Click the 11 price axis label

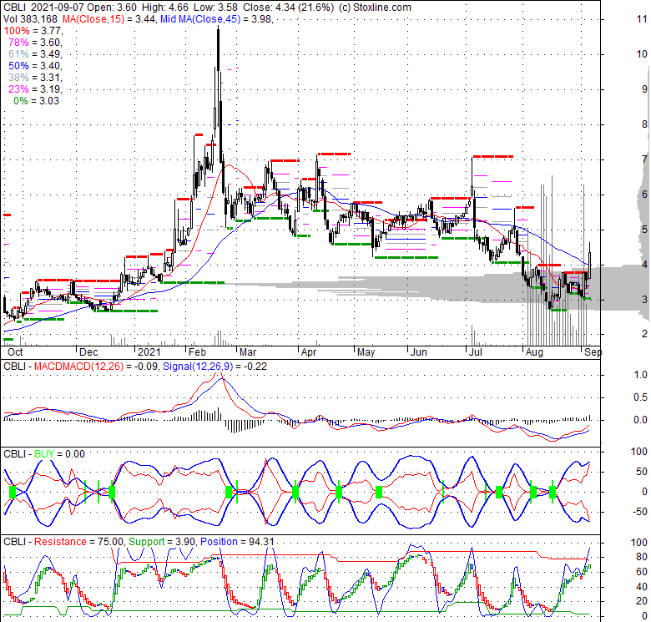642,19
